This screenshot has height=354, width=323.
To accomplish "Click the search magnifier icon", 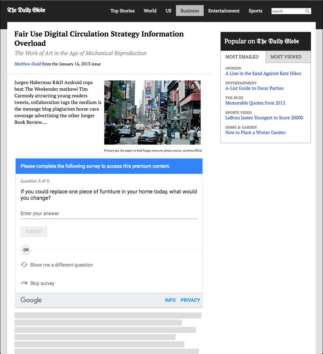I will [307, 11].
